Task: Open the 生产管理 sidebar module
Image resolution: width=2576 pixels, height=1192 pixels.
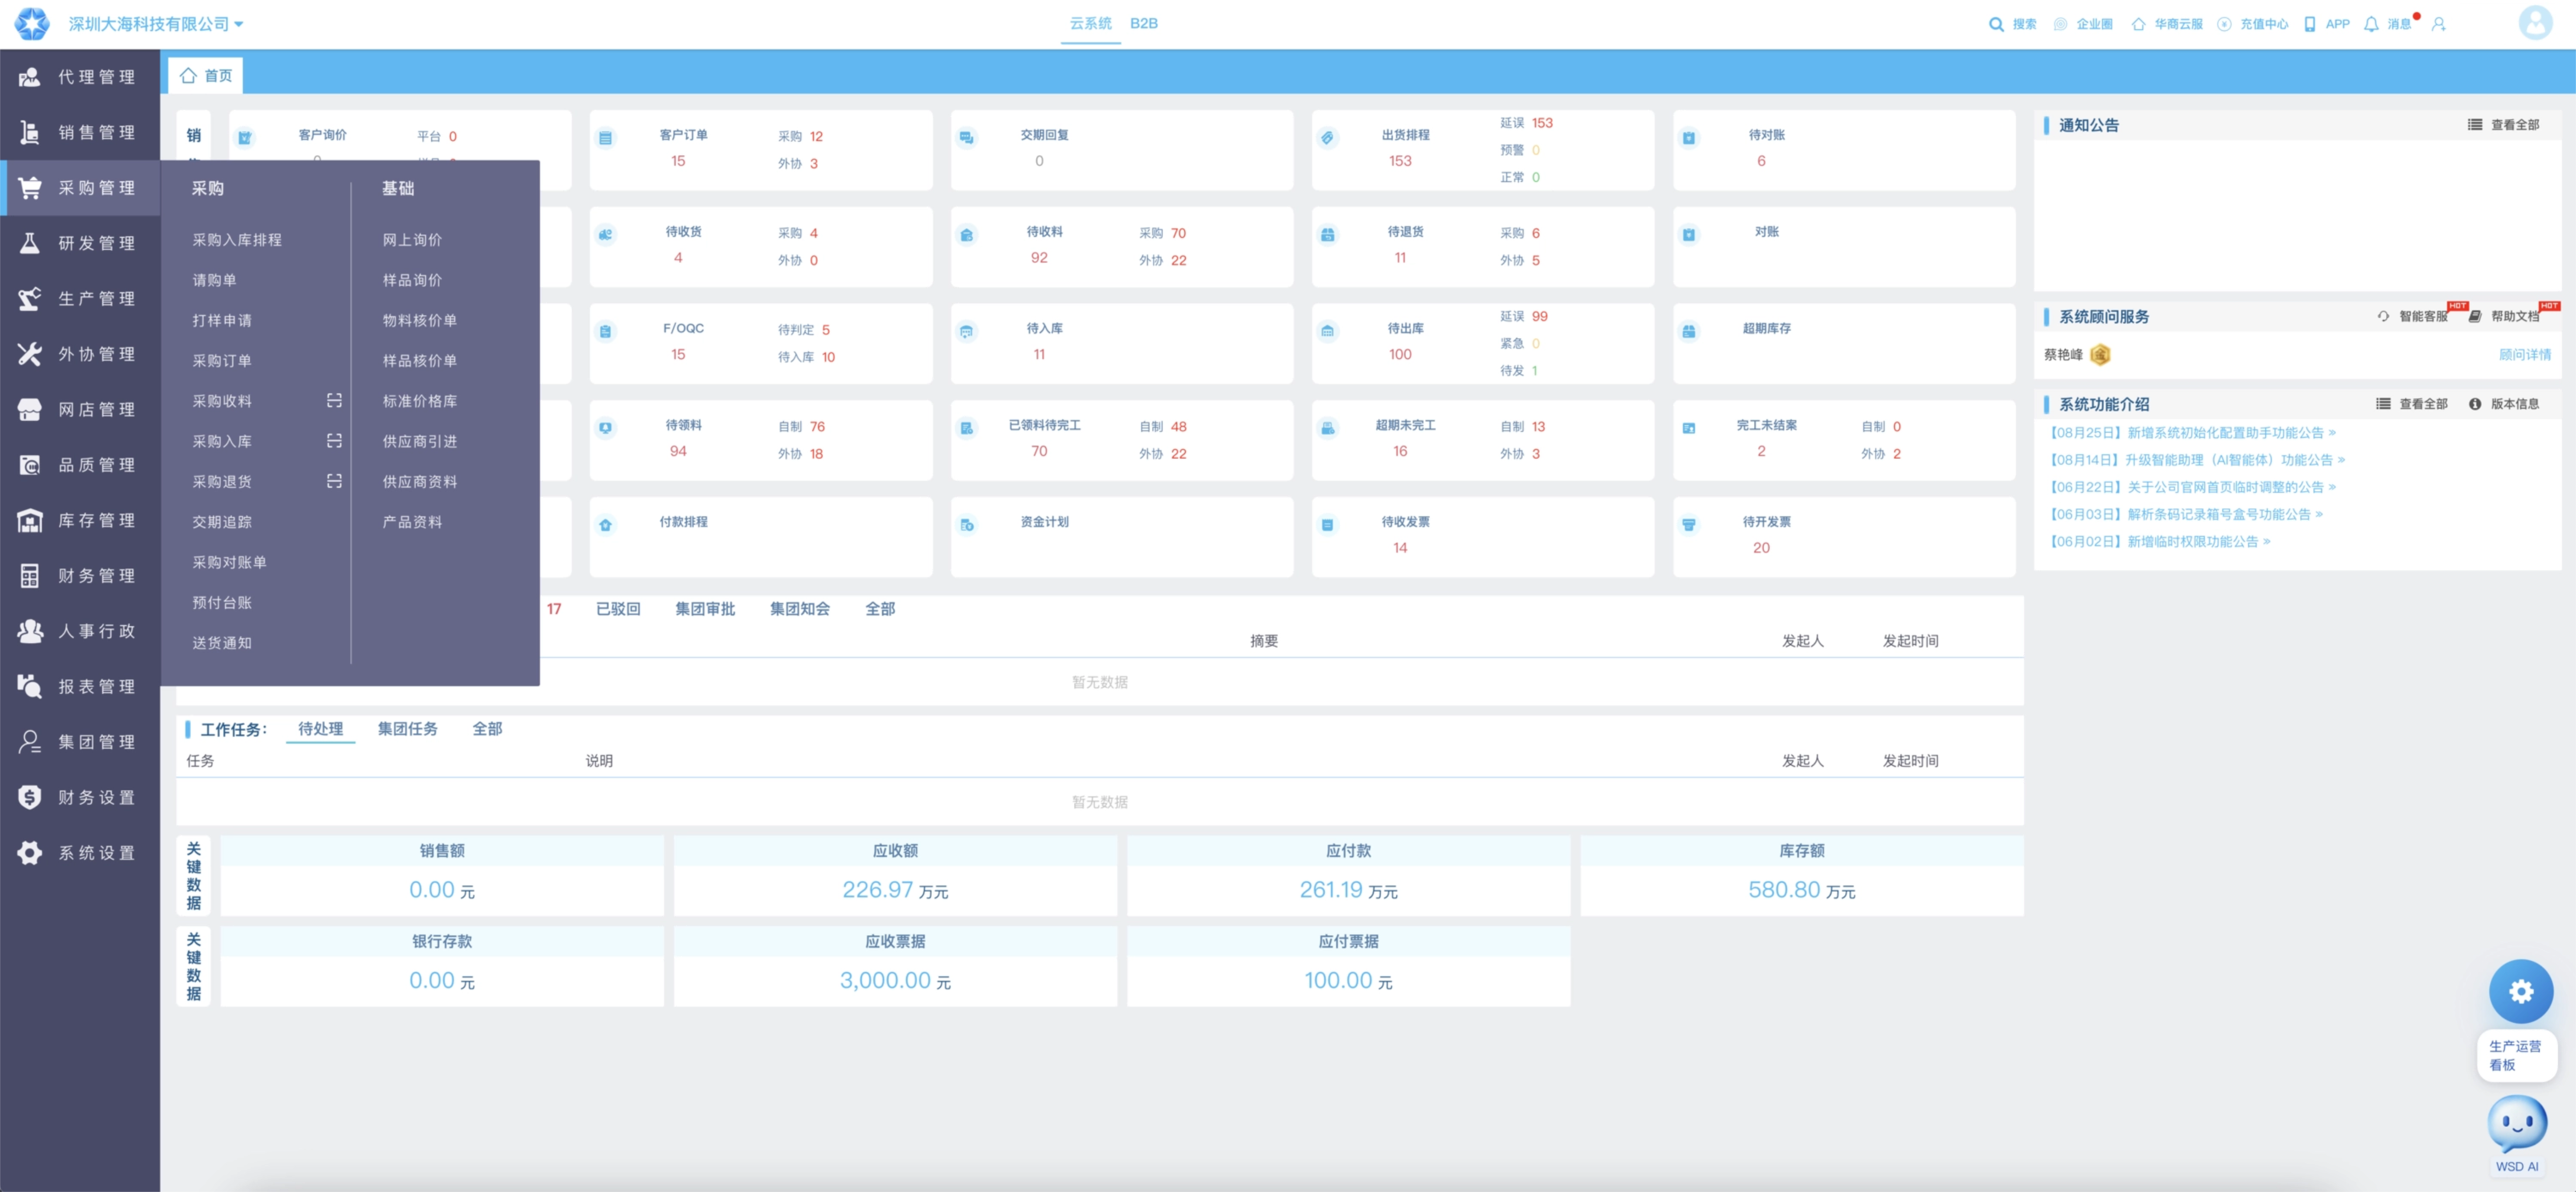Action: tap(80, 298)
